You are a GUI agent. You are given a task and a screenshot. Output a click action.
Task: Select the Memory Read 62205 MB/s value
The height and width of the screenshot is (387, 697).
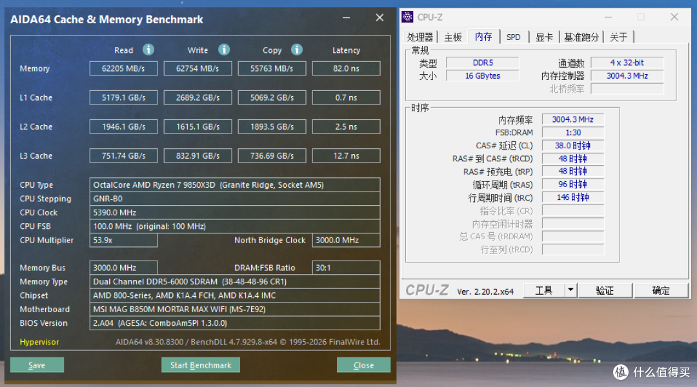(123, 68)
